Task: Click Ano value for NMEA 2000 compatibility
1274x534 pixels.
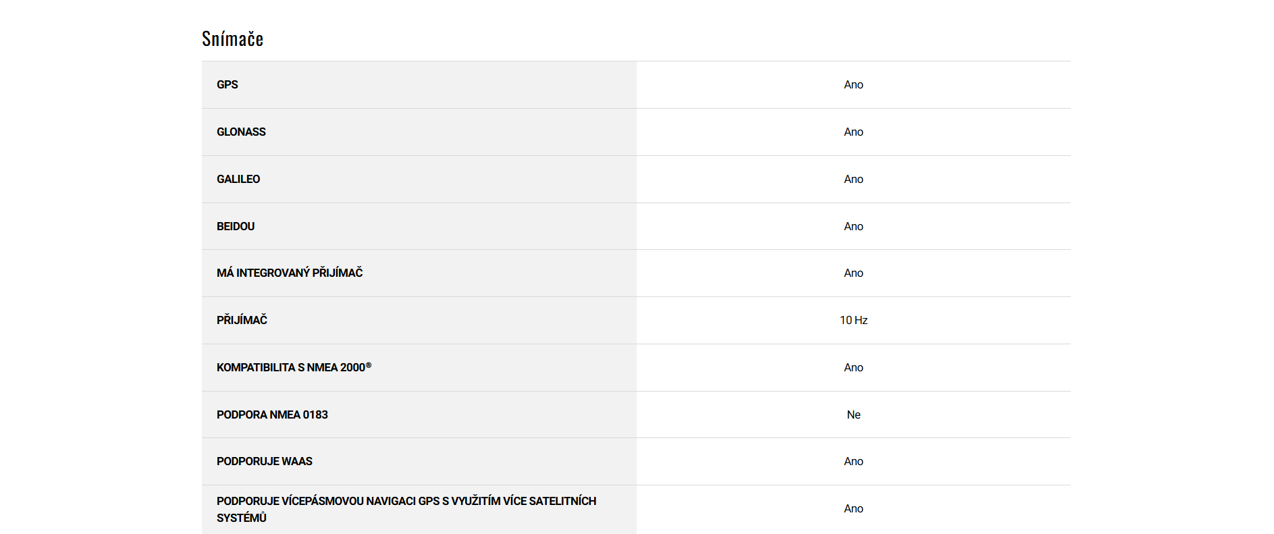Action: 853,368
